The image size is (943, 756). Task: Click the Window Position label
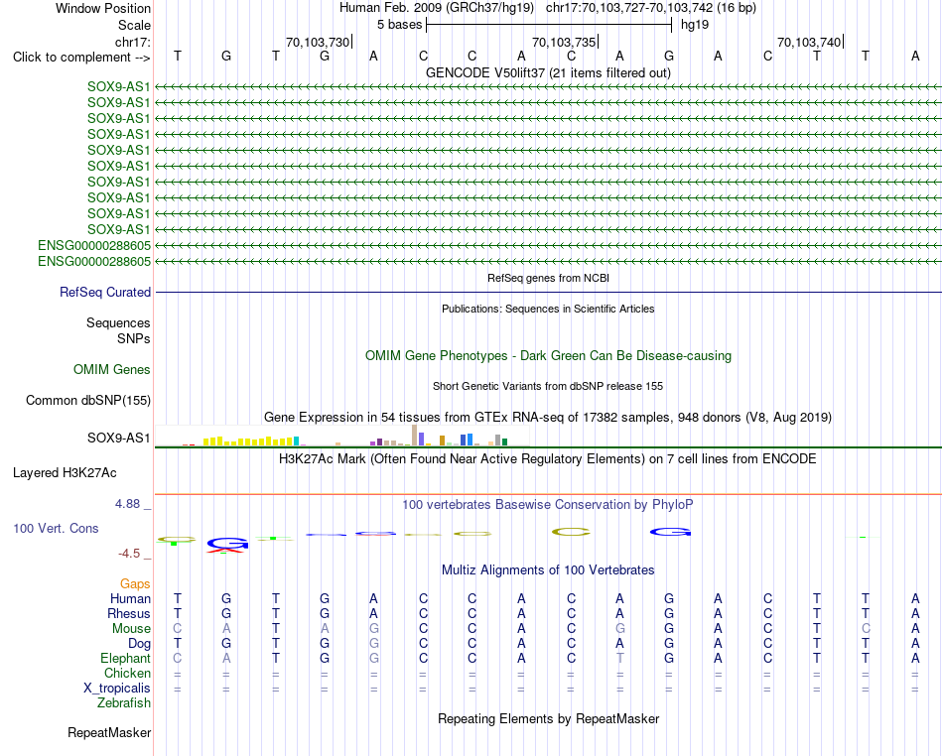(x=103, y=8)
